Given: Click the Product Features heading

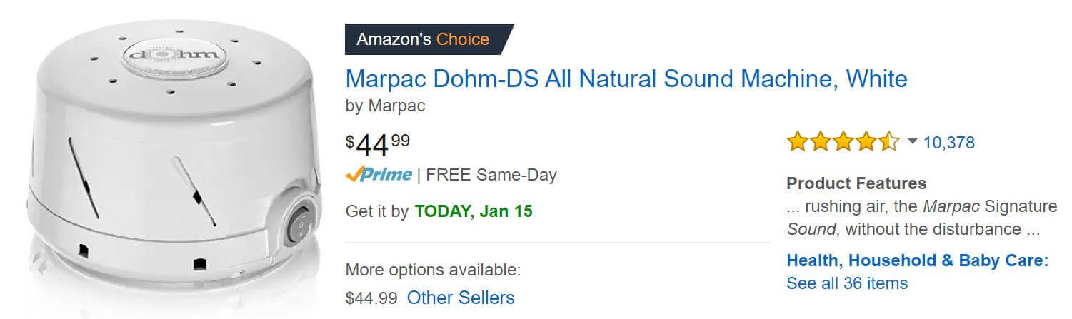Looking at the screenshot, I should point(856,183).
